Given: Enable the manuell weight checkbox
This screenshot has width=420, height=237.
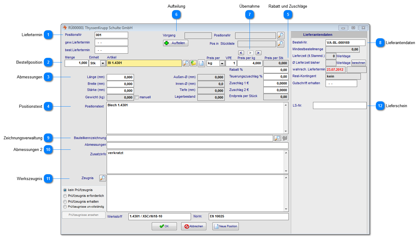Looking at the screenshot, I should [x=137, y=97].
